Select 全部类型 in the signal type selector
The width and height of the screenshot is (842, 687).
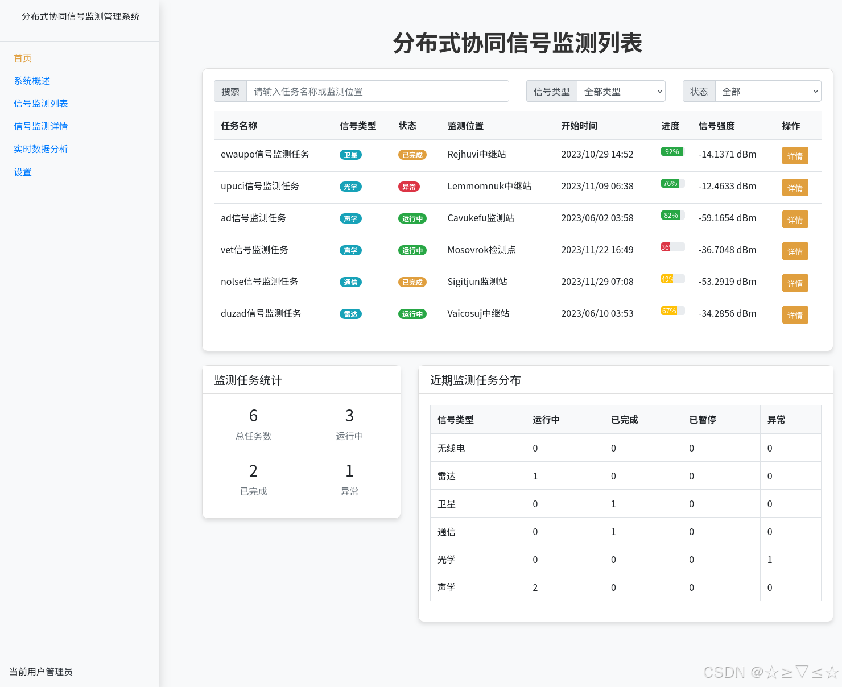621,91
